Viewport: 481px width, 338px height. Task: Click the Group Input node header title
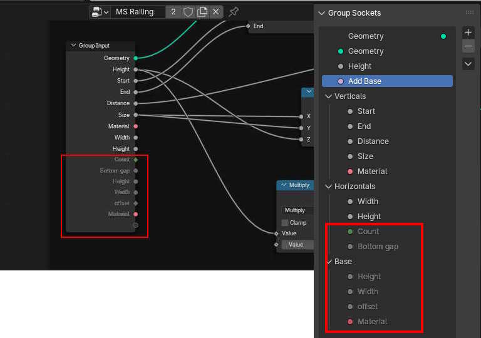point(94,46)
